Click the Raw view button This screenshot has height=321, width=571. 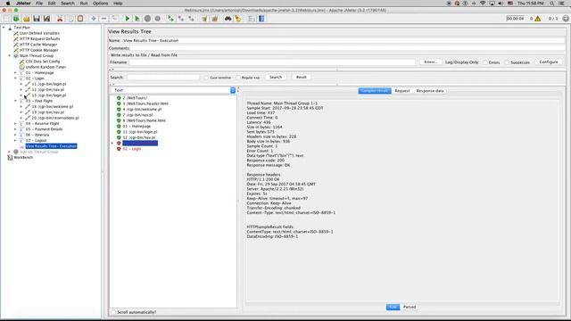393,307
